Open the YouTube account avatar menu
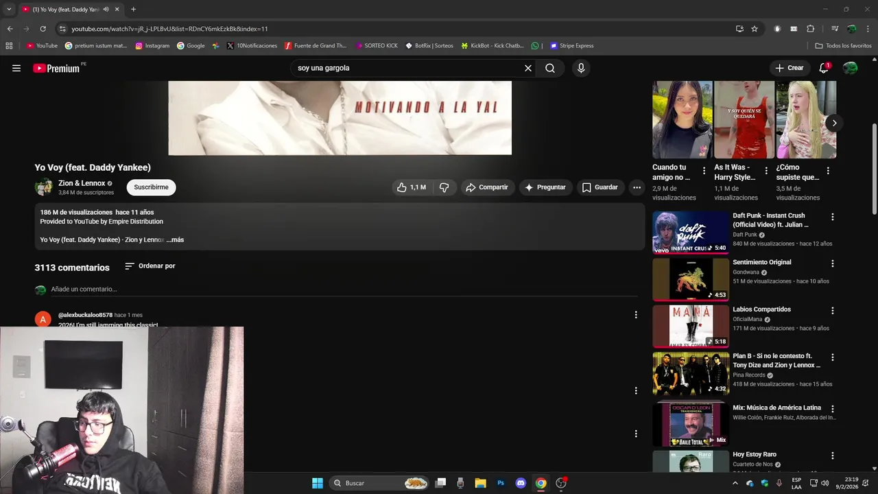The width and height of the screenshot is (878, 494). coord(851,68)
